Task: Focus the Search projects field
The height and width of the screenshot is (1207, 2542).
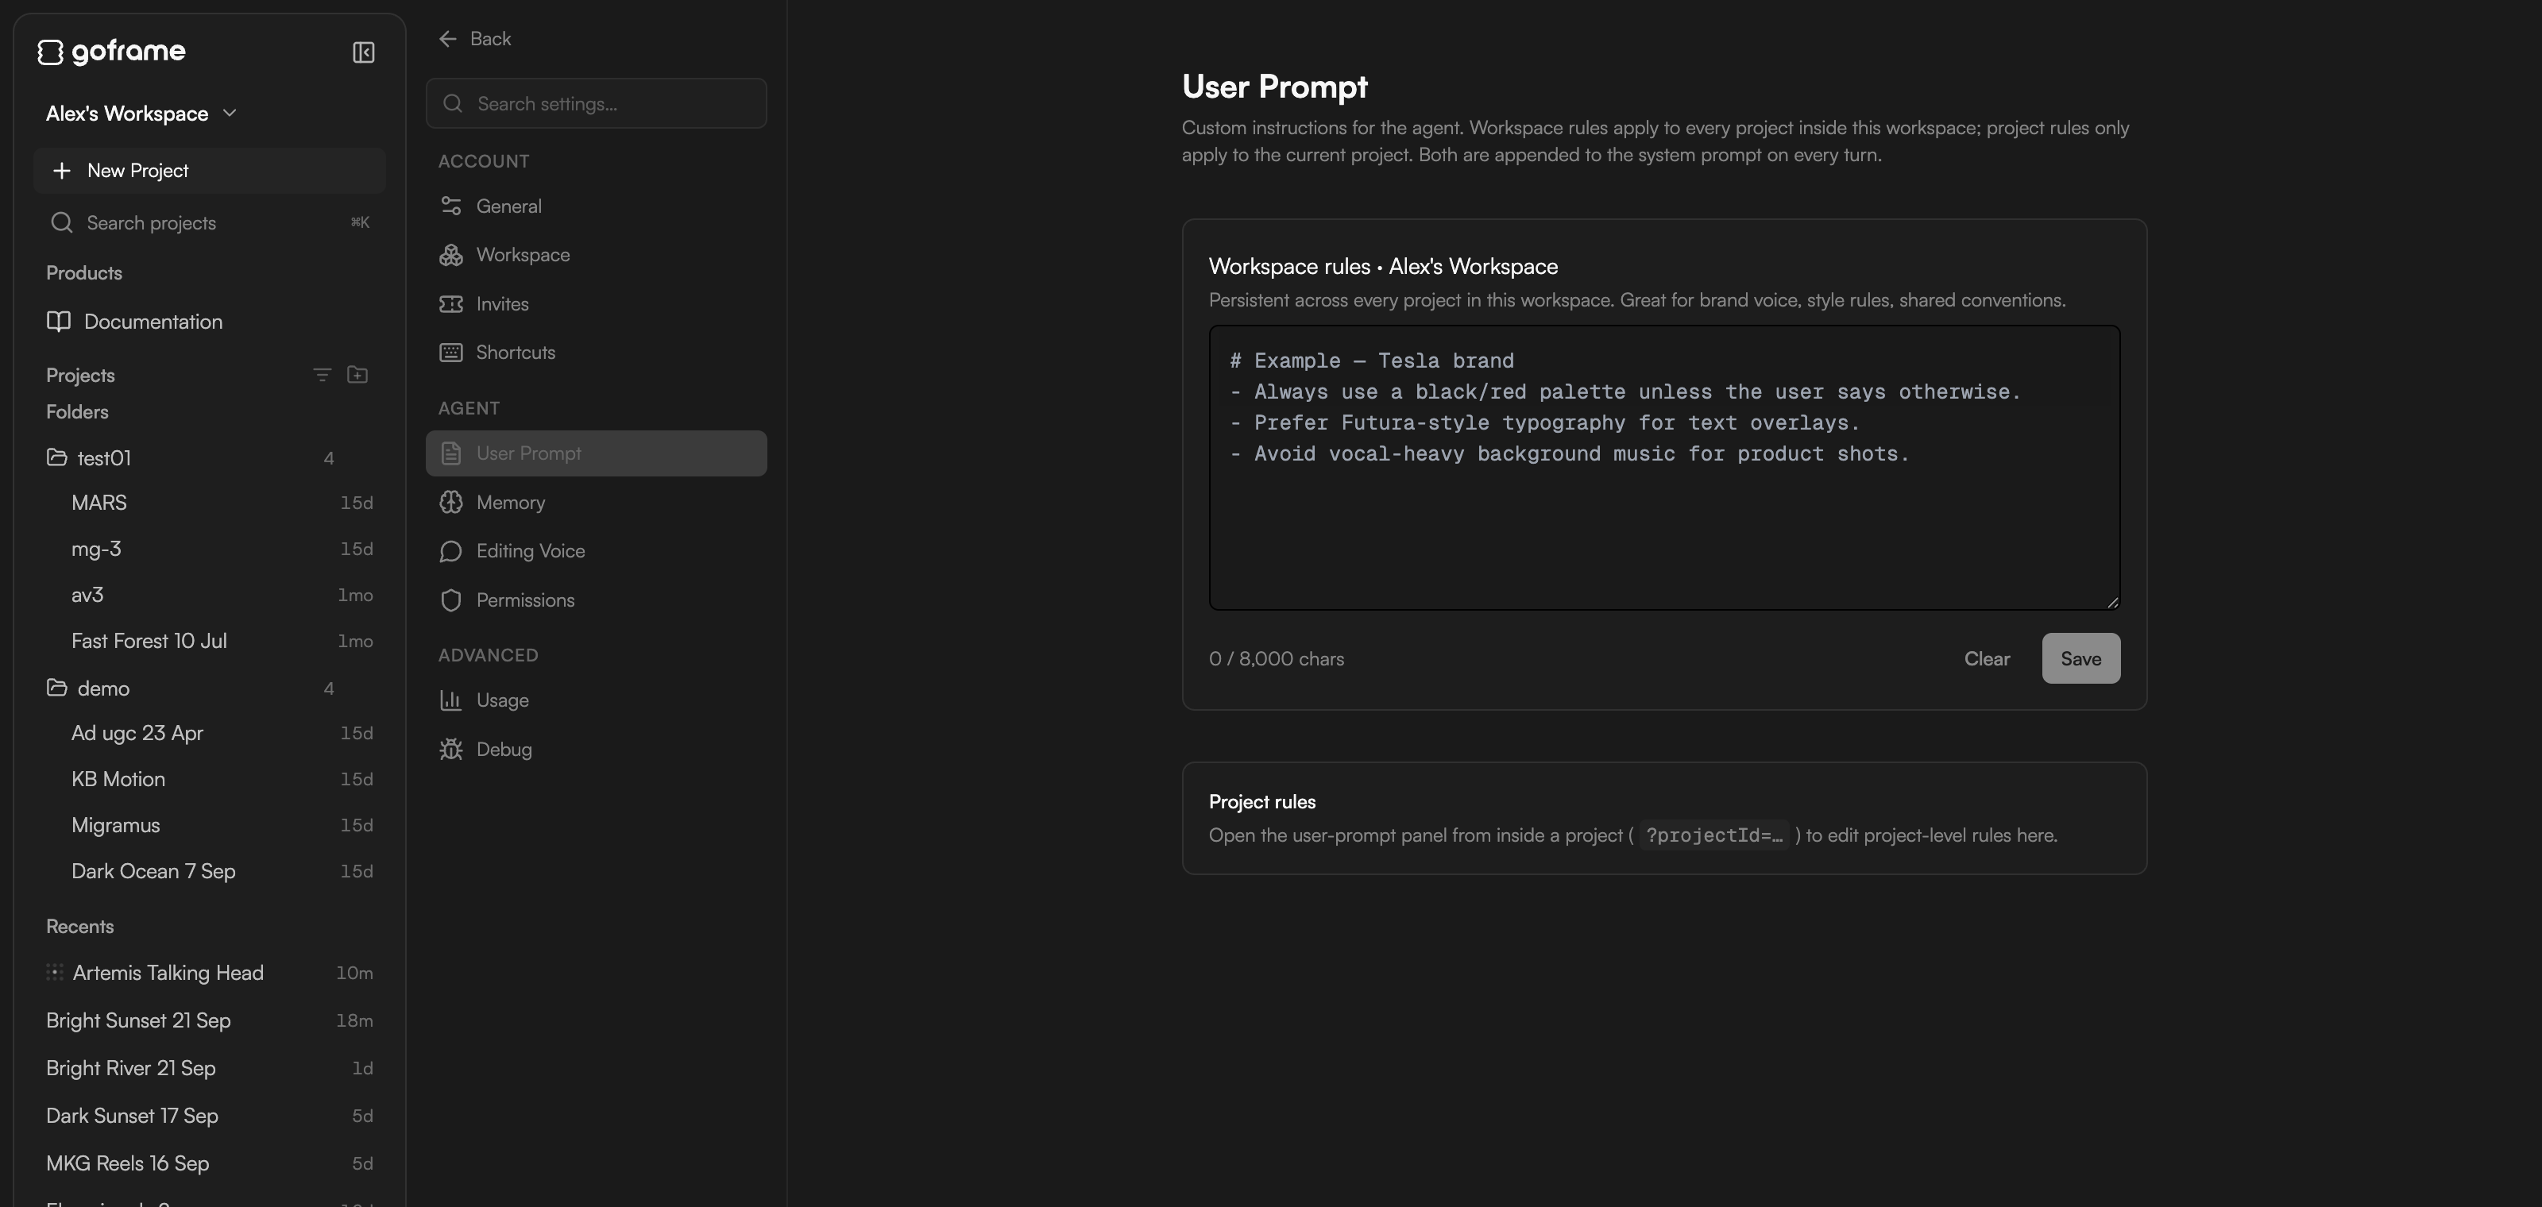Action: click(x=209, y=223)
